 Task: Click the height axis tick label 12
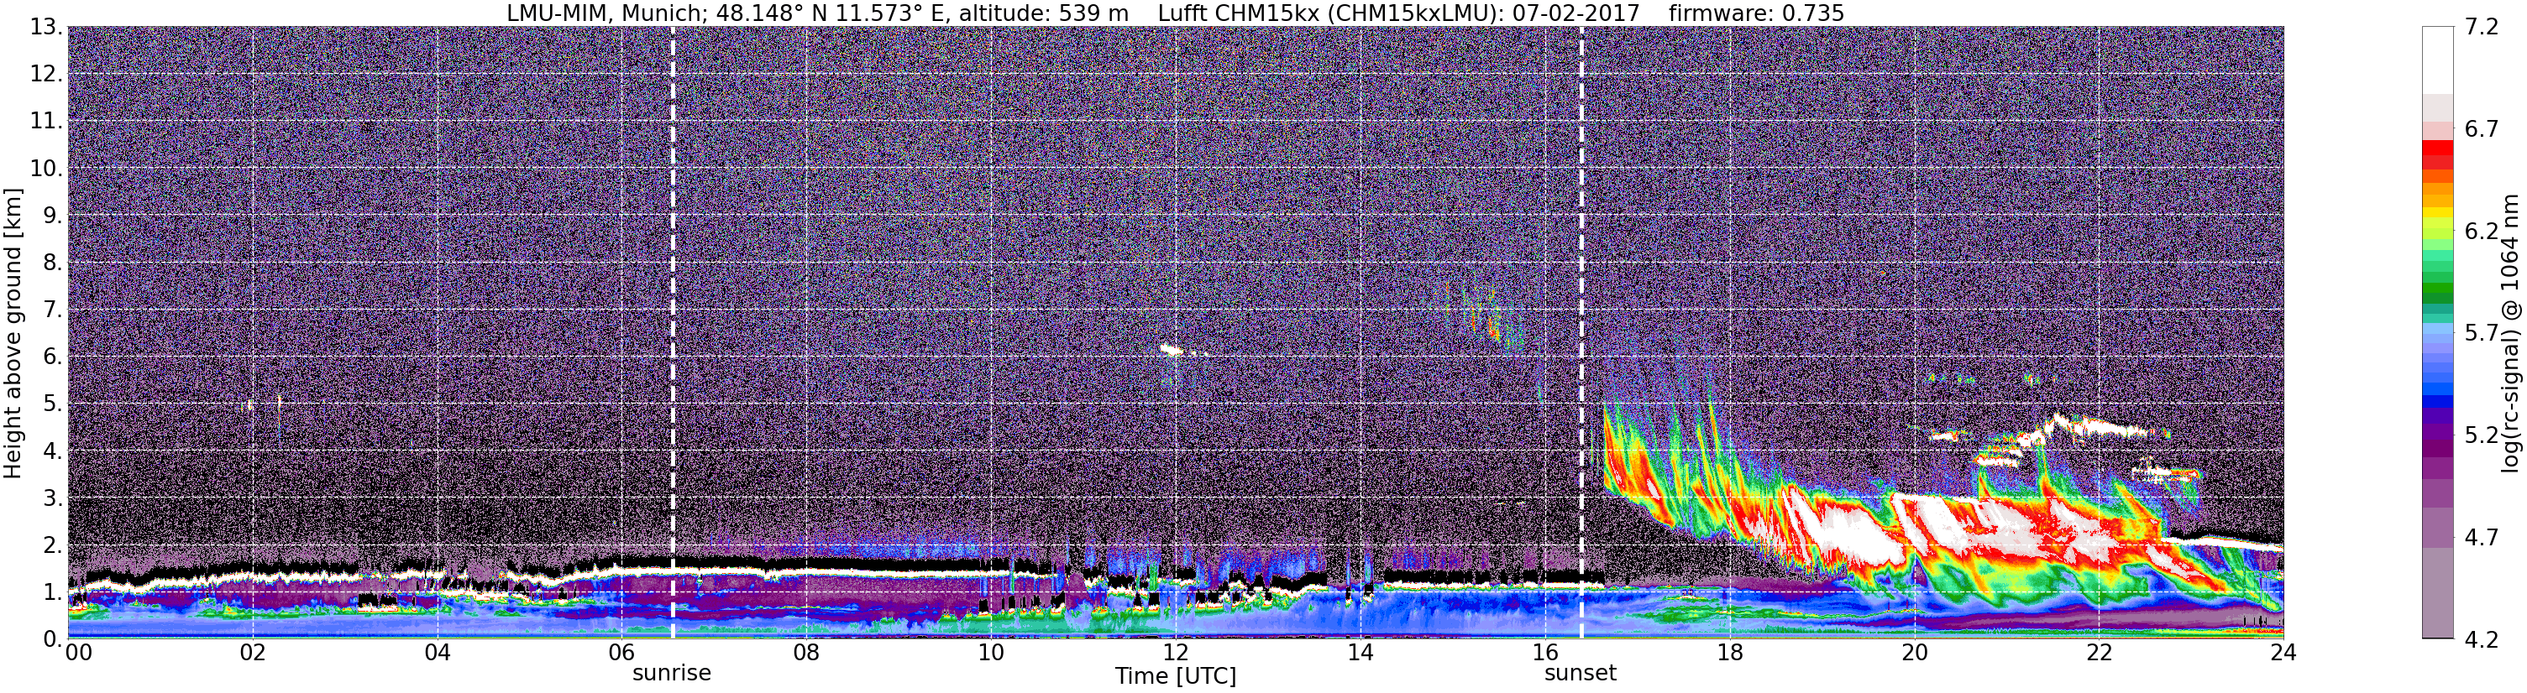pos(45,75)
